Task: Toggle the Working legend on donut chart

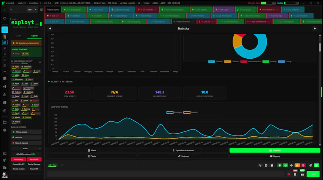Action: coord(269,61)
